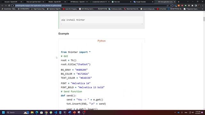The height and width of the screenshot is (115, 205).
Task: Open a new tab with the plus button
Action: pos(179,2)
